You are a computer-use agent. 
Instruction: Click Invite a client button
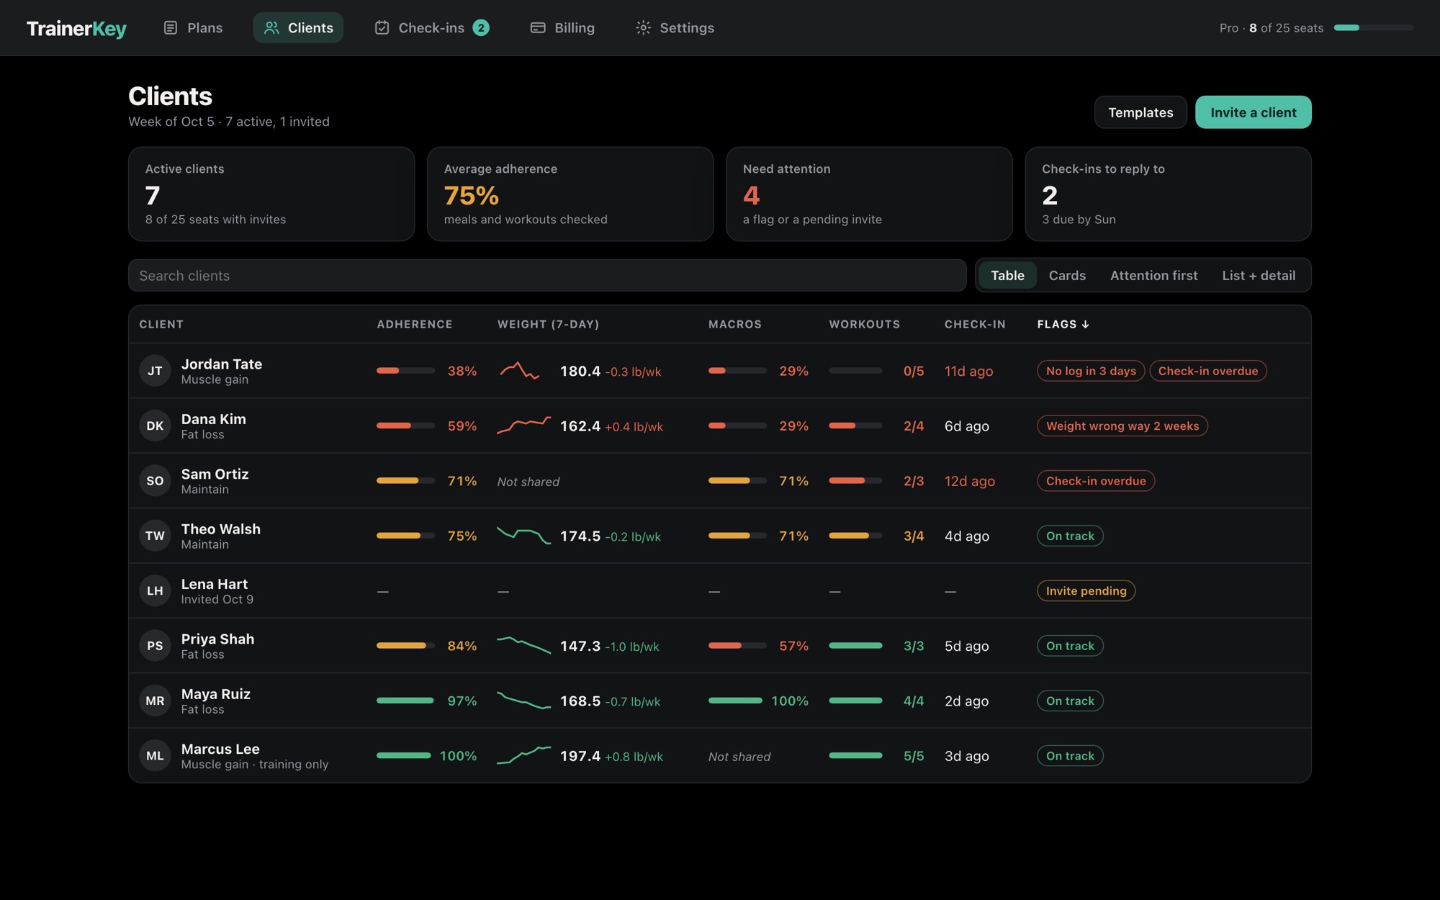click(x=1254, y=112)
